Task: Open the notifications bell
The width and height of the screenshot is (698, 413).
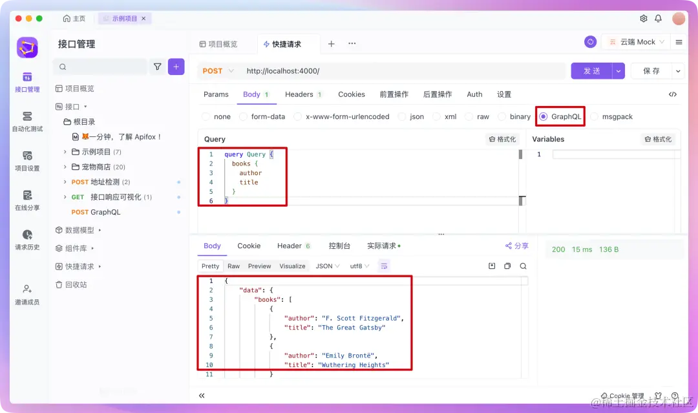Action: (x=658, y=18)
